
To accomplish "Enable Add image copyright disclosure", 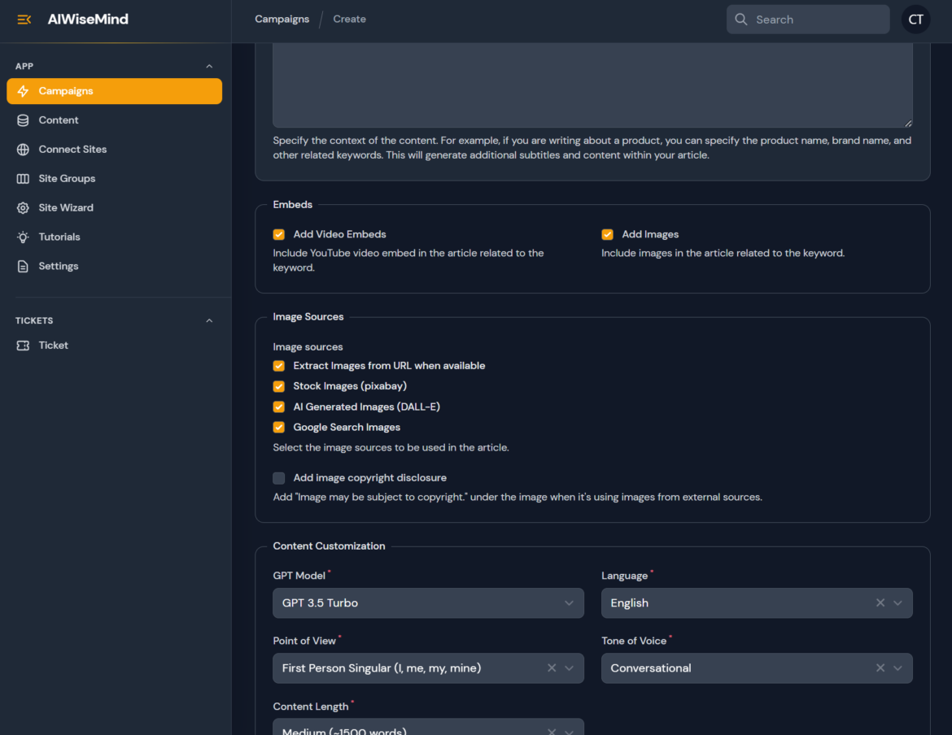I will coord(279,478).
